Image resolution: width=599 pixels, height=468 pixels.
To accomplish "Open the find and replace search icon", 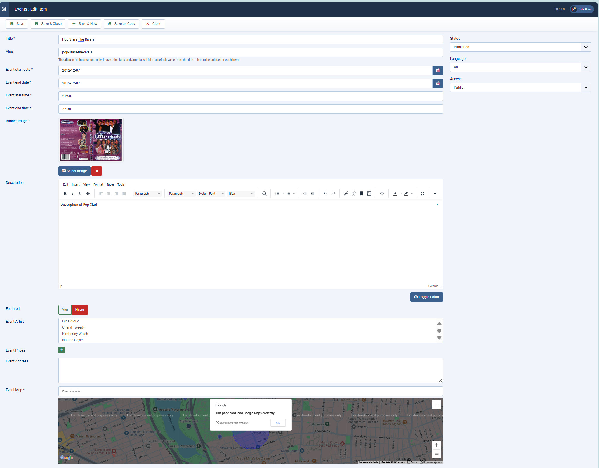I will (264, 194).
